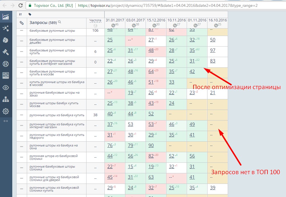Select the 03.01.2017 date column header
The image size is (286, 197).
[x=135, y=20]
